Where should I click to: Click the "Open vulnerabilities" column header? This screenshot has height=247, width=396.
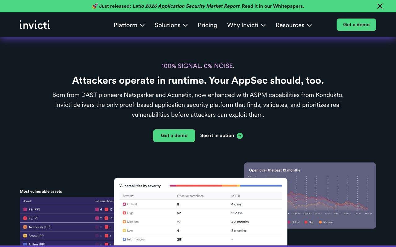[190, 196]
